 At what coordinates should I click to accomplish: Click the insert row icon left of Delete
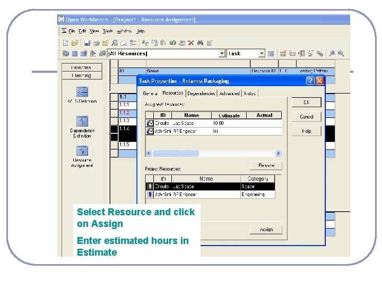coord(182,43)
